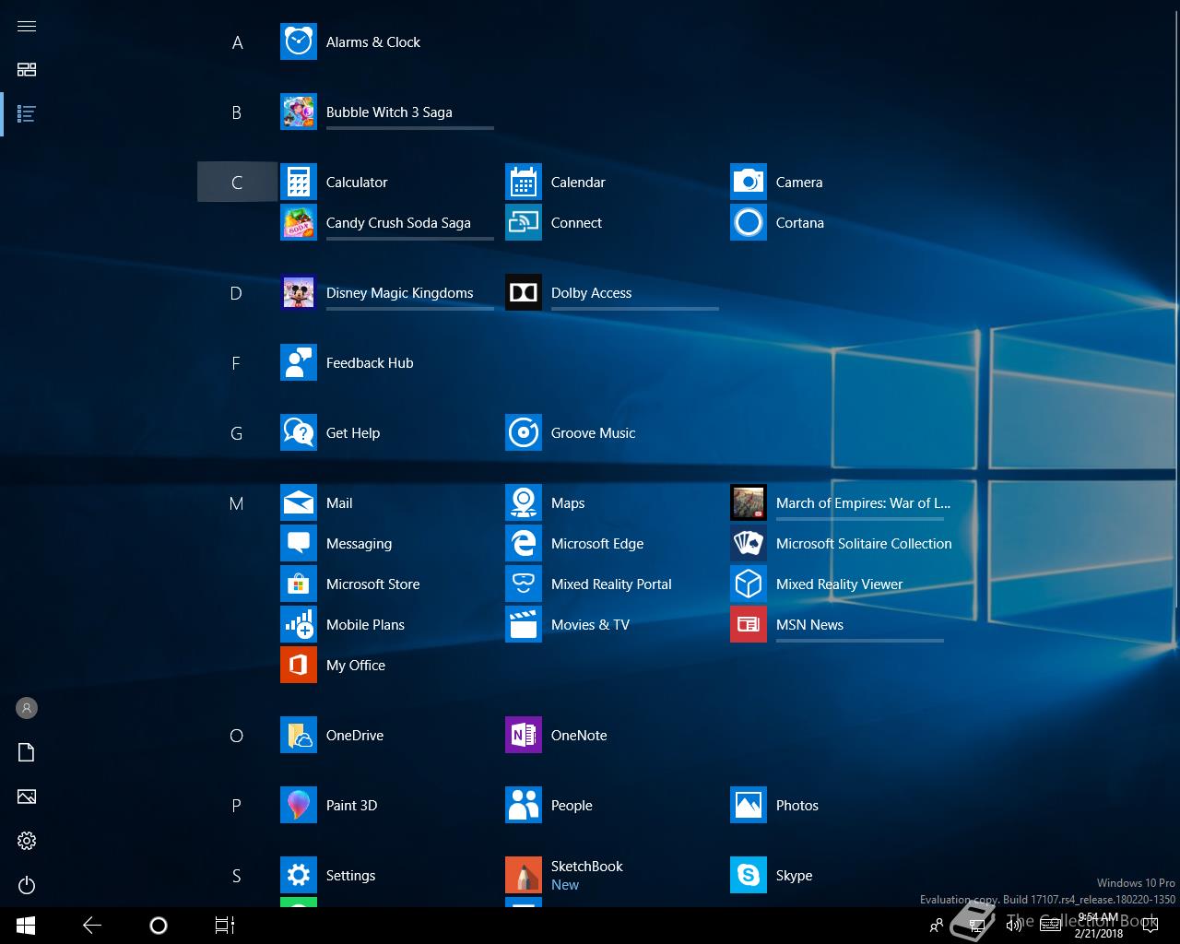Open the touch keyboard tray icon

[1050, 926]
